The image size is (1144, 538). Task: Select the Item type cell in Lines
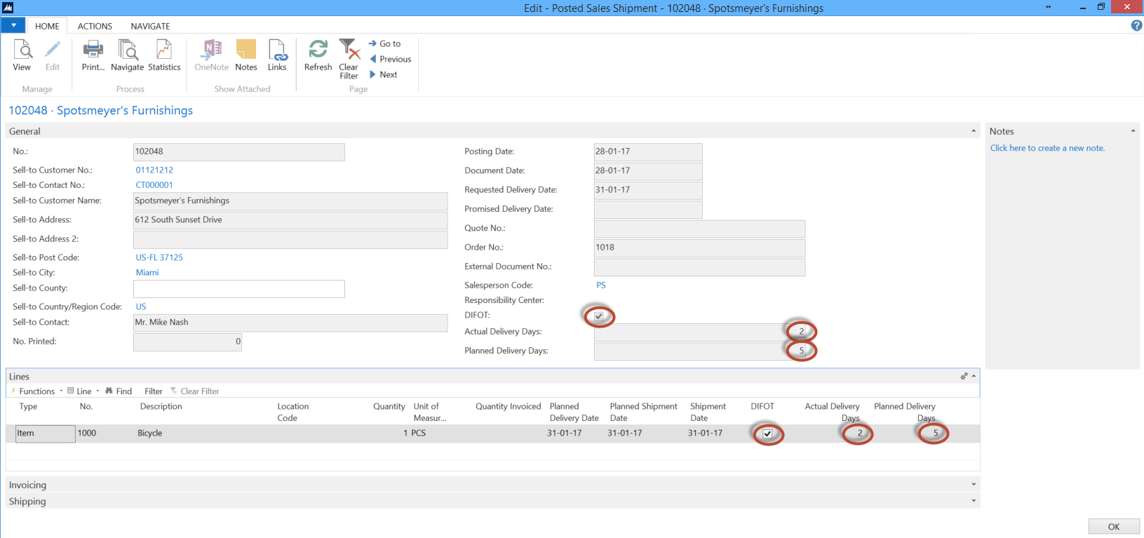click(46, 433)
